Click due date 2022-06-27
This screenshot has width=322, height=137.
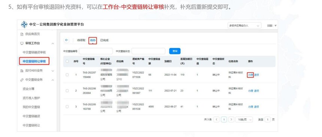click(x=170, y=106)
